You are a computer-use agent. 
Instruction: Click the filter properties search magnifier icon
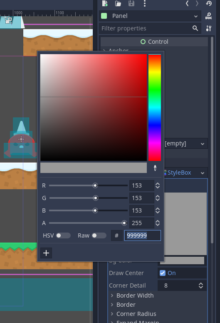pyautogui.click(x=195, y=28)
